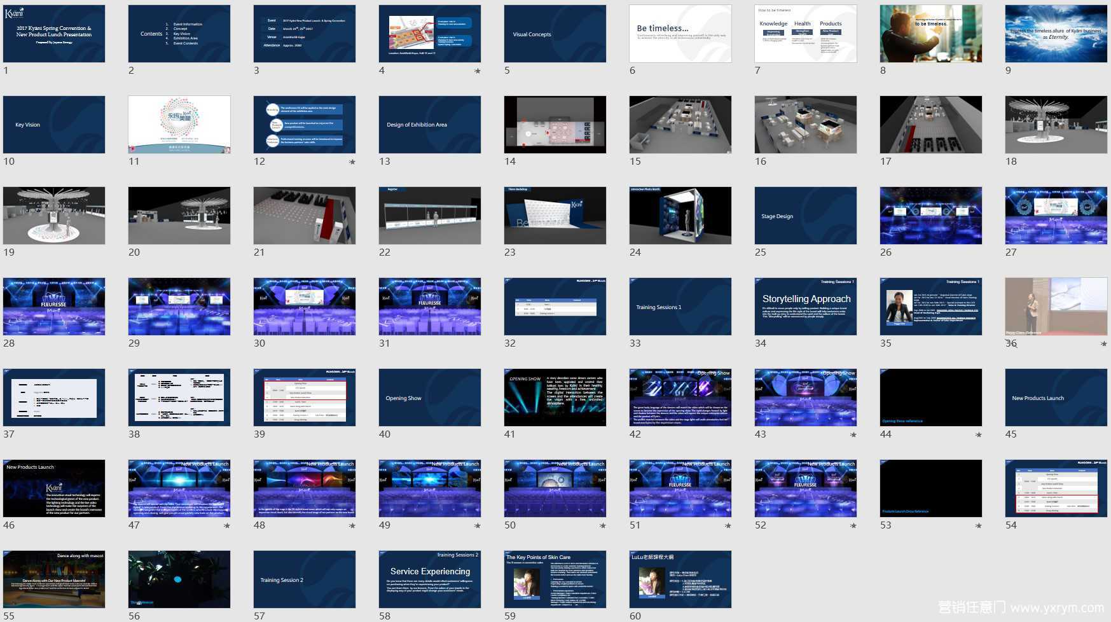Click the transition star icon under slide 12
This screenshot has width=1111, height=622.
(x=352, y=162)
